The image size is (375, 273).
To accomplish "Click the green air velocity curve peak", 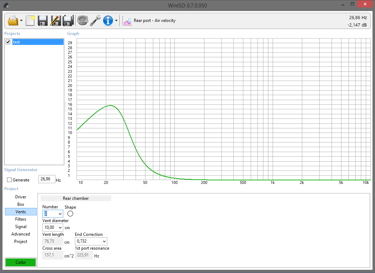I will [x=110, y=105].
